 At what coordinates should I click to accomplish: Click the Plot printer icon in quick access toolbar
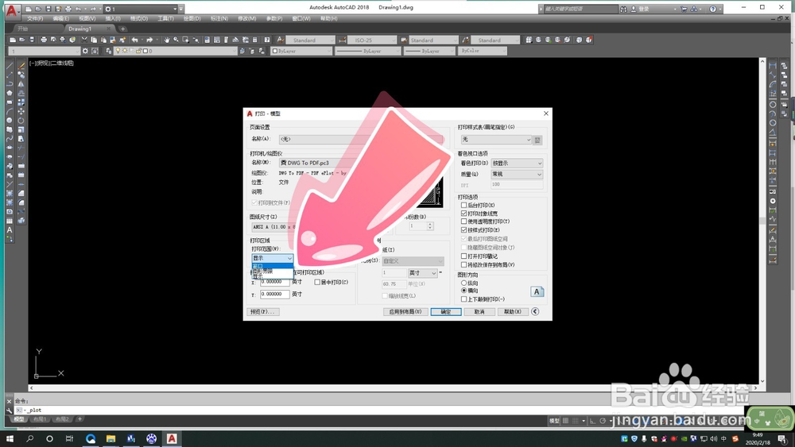coord(68,9)
